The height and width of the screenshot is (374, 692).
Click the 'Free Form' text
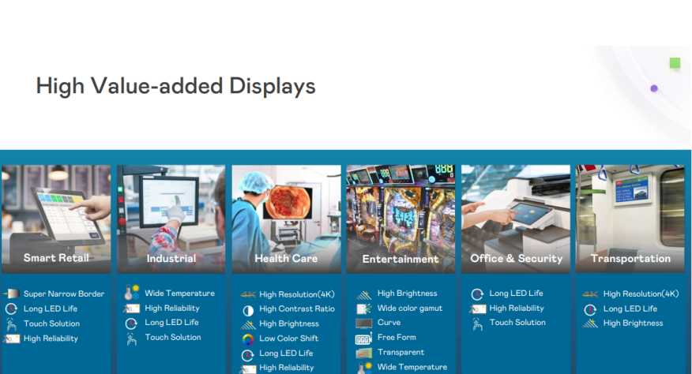pos(397,338)
